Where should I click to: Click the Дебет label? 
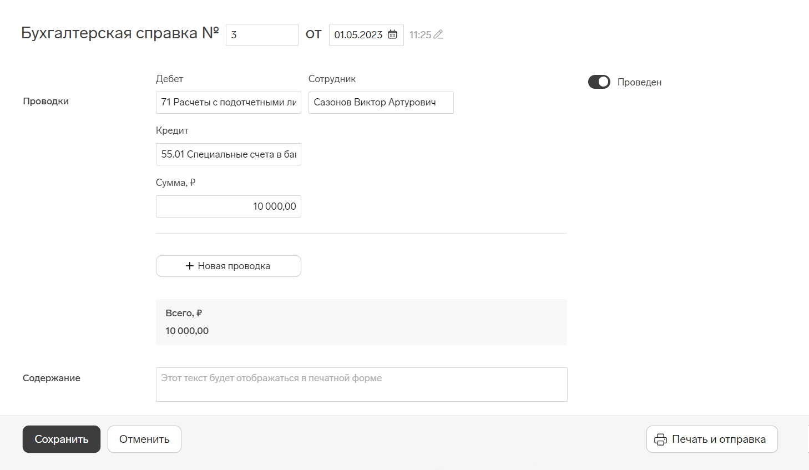pyautogui.click(x=169, y=79)
